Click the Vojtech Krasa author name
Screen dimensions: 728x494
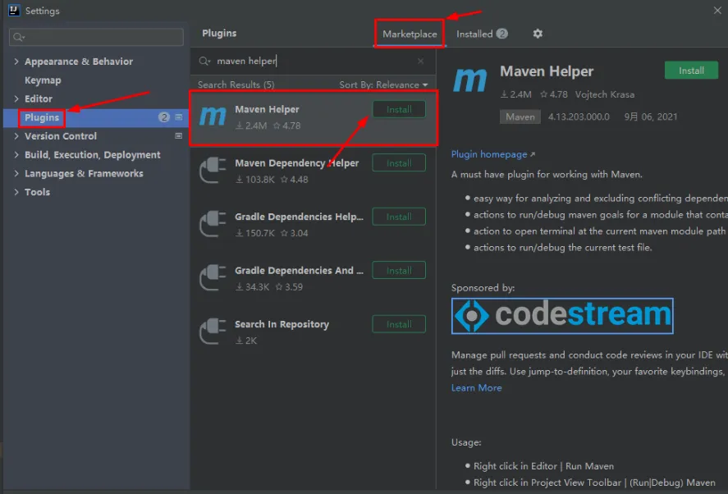605,94
